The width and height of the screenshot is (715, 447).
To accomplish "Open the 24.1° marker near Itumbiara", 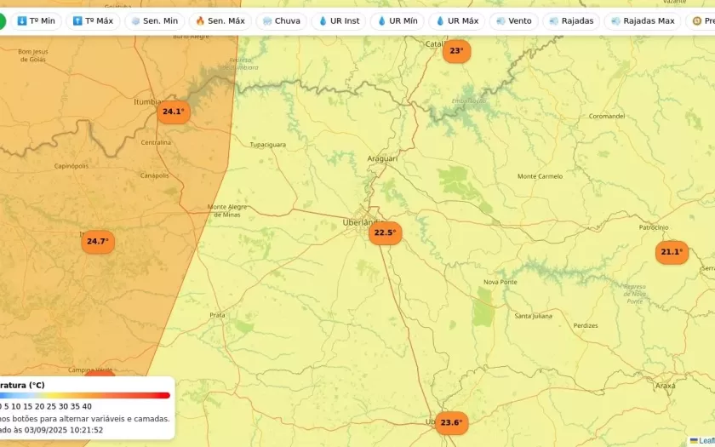I will 174,112.
